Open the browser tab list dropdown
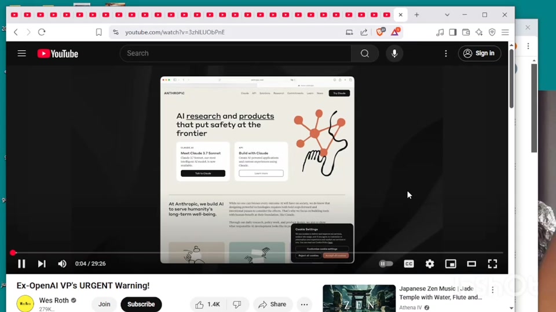This screenshot has height=312, width=556. coord(447,14)
